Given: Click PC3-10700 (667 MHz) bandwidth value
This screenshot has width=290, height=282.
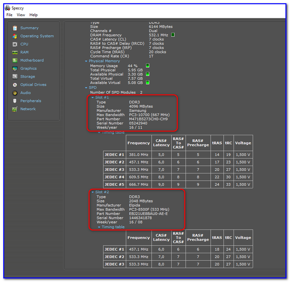Looking at the screenshot, I should point(149,115).
